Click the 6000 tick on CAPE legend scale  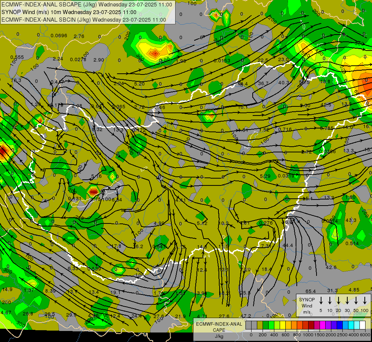tap(365, 335)
